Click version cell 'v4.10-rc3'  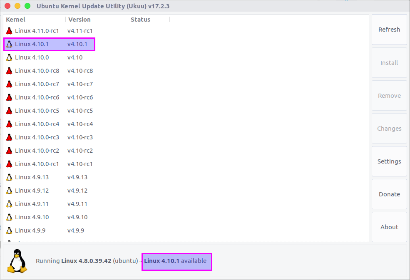click(x=80, y=138)
